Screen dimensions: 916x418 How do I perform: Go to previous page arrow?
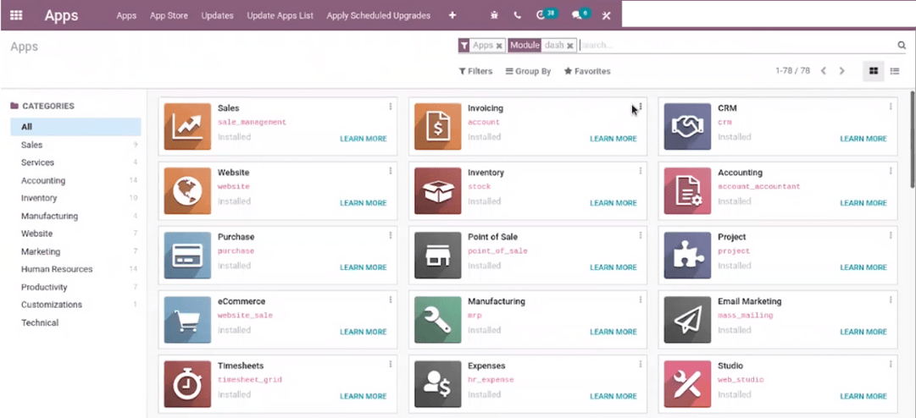coord(823,71)
